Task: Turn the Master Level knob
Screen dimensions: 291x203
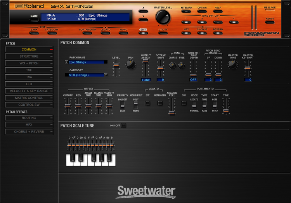Action: (x=163, y=17)
